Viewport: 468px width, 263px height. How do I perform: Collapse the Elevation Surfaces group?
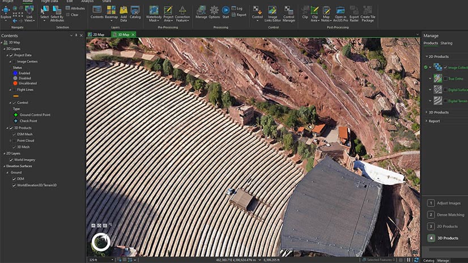3,166
